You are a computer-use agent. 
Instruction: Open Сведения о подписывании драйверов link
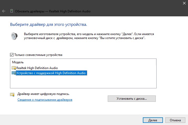click(x=45, y=100)
